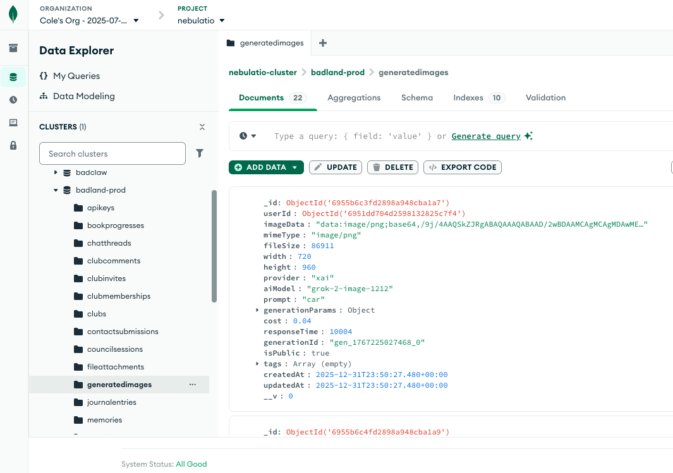The height and width of the screenshot is (473, 673).
Task: Open the Deployment box icon in sidebar
Action: [13, 47]
